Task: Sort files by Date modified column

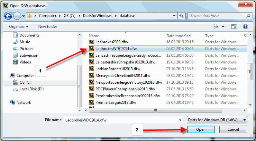Action: pos(178,36)
